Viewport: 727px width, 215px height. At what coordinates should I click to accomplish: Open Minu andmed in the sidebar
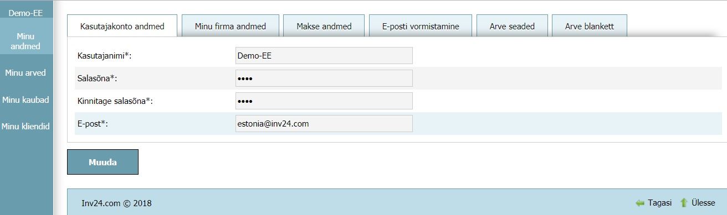pyautogui.click(x=26, y=41)
